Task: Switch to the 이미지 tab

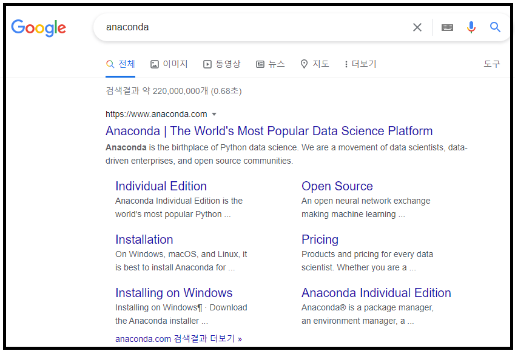Action: 169,64
